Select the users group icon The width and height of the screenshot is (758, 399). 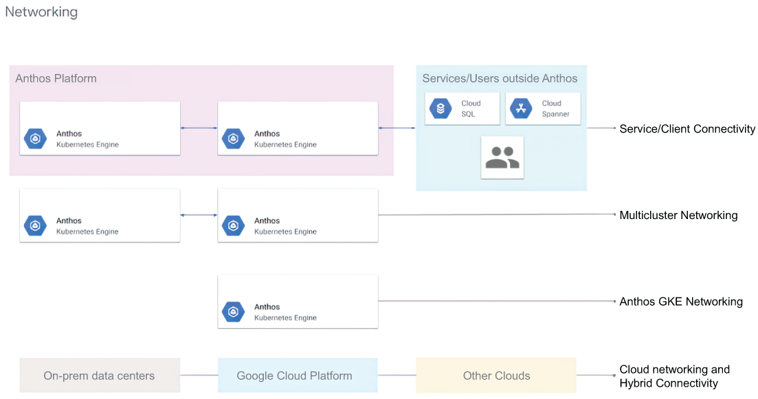pos(502,157)
